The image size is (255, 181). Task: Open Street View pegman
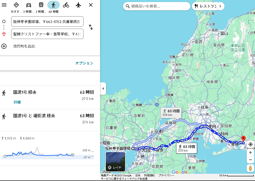[250, 168]
